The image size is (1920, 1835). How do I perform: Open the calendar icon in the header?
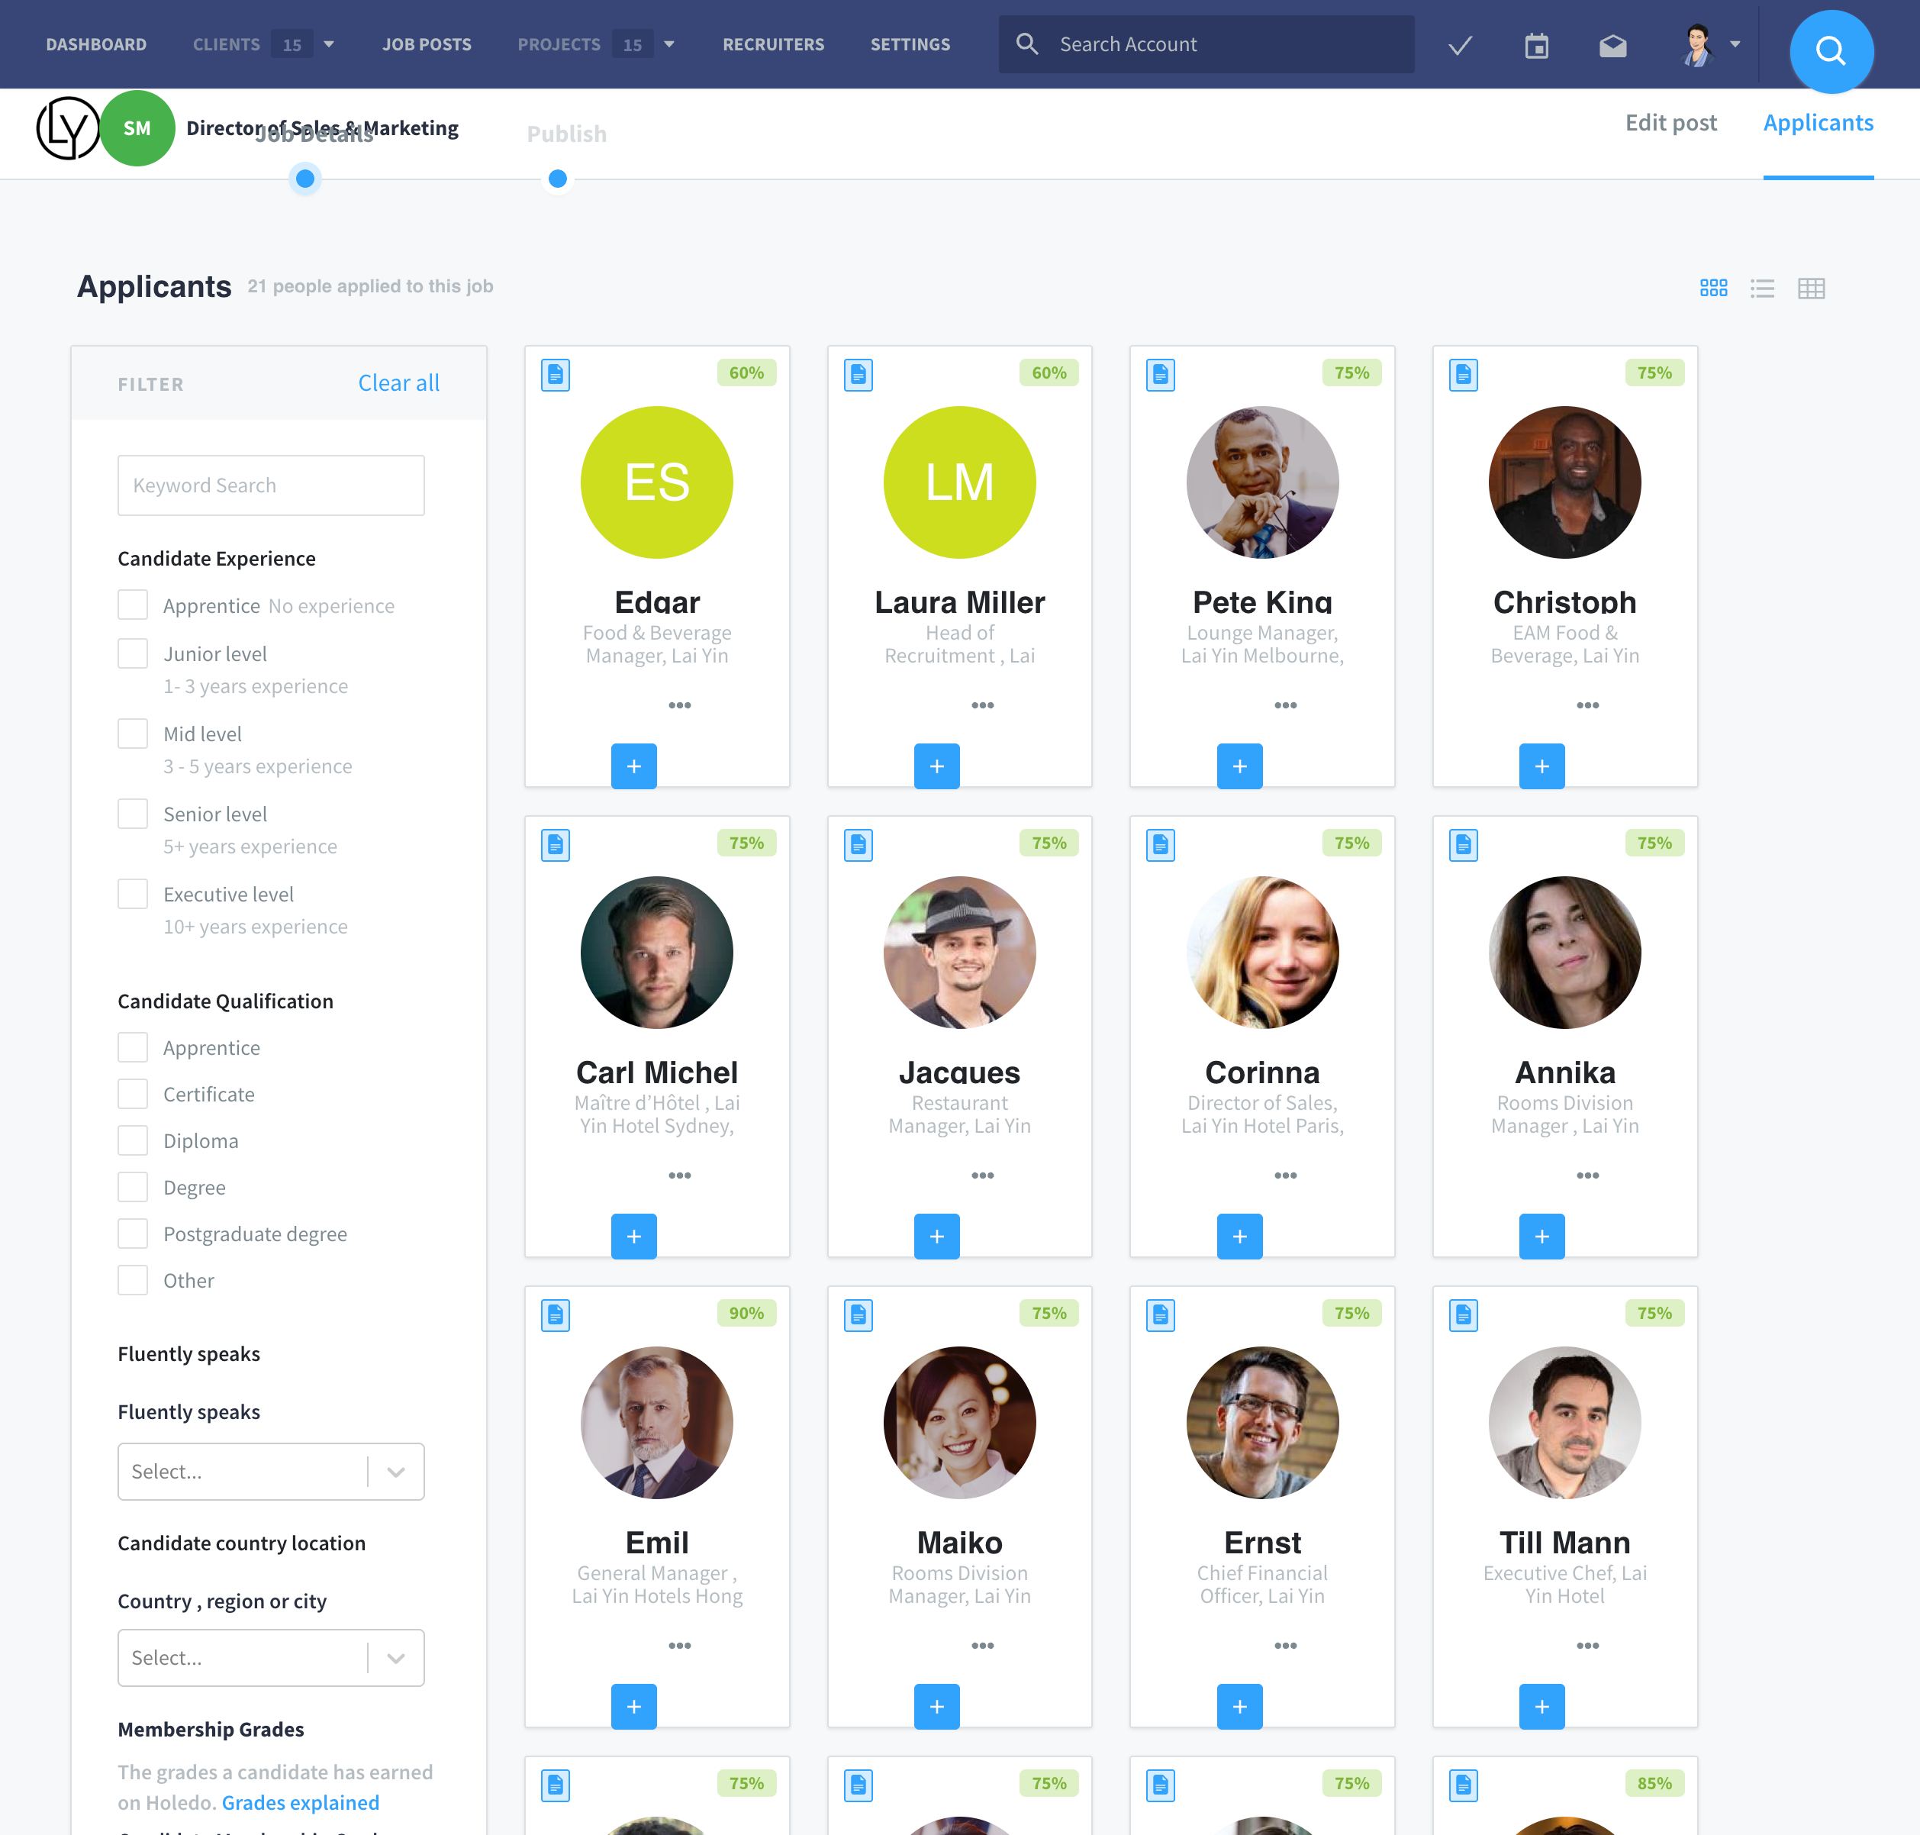(x=1535, y=45)
